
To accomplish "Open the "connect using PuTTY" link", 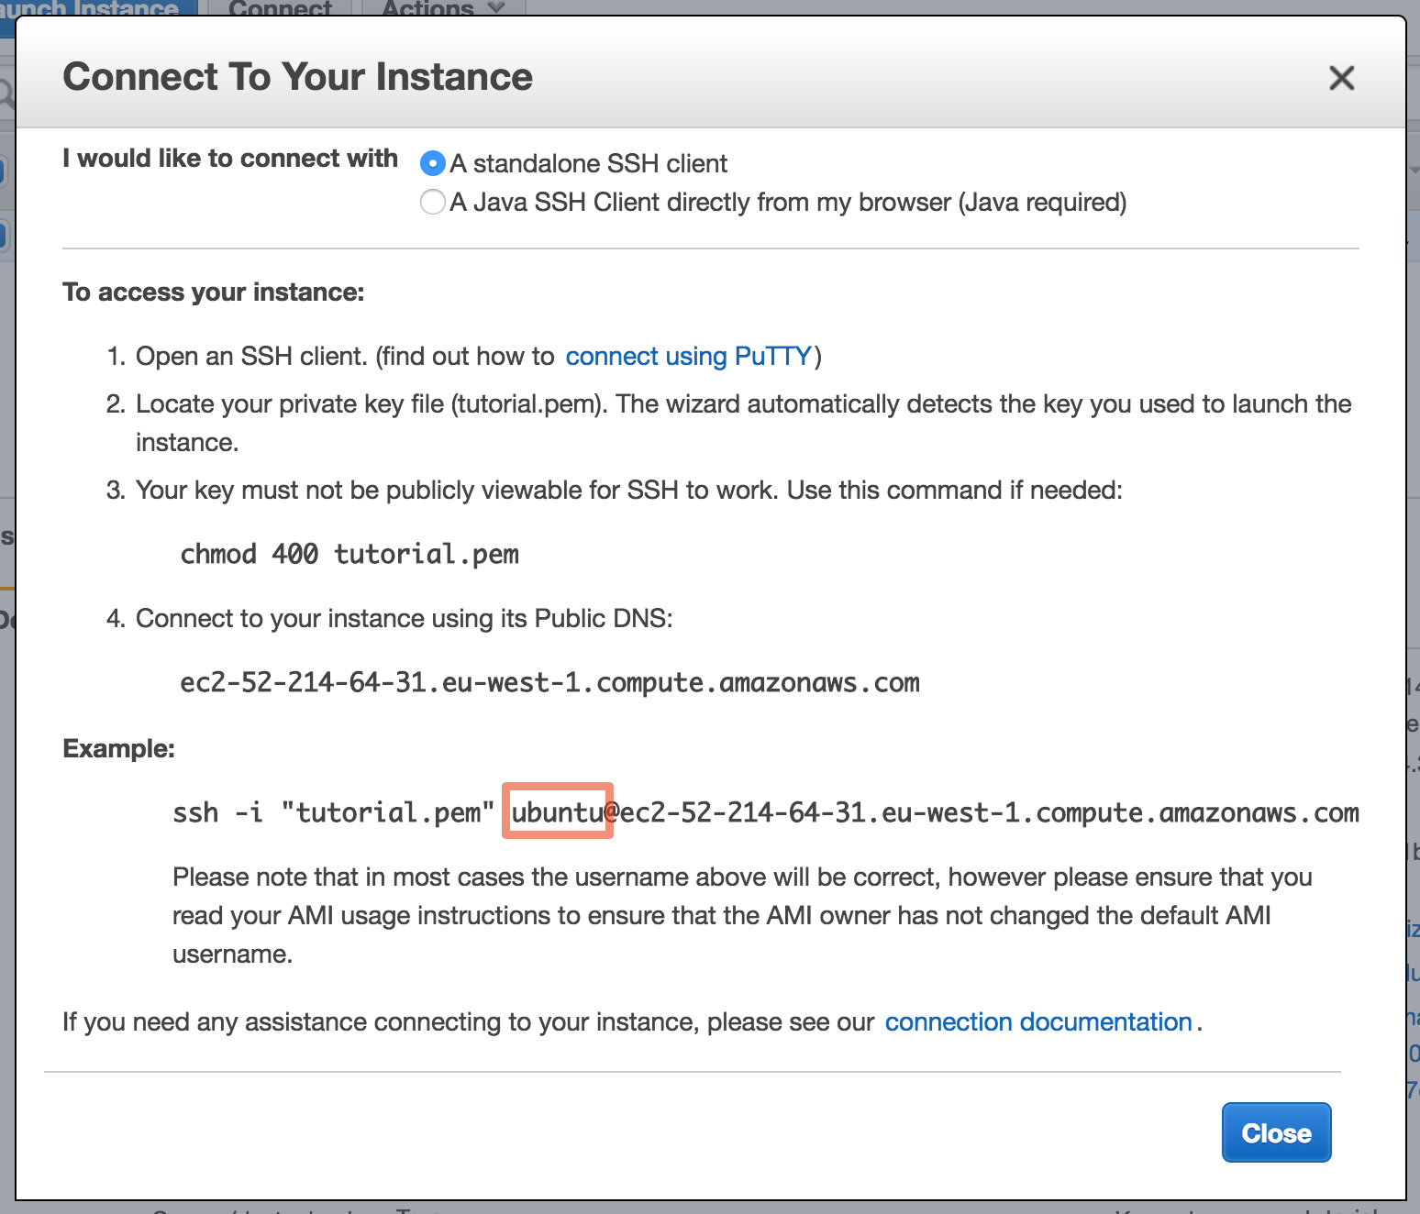I will (x=688, y=357).
